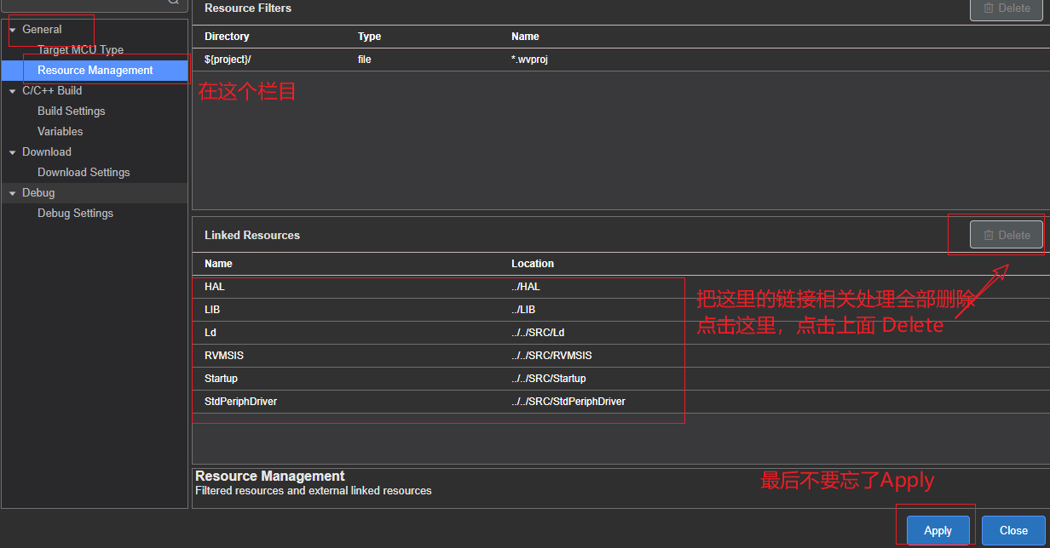Click the search magnifier icon
The image size is (1050, 548).
(173, 3)
